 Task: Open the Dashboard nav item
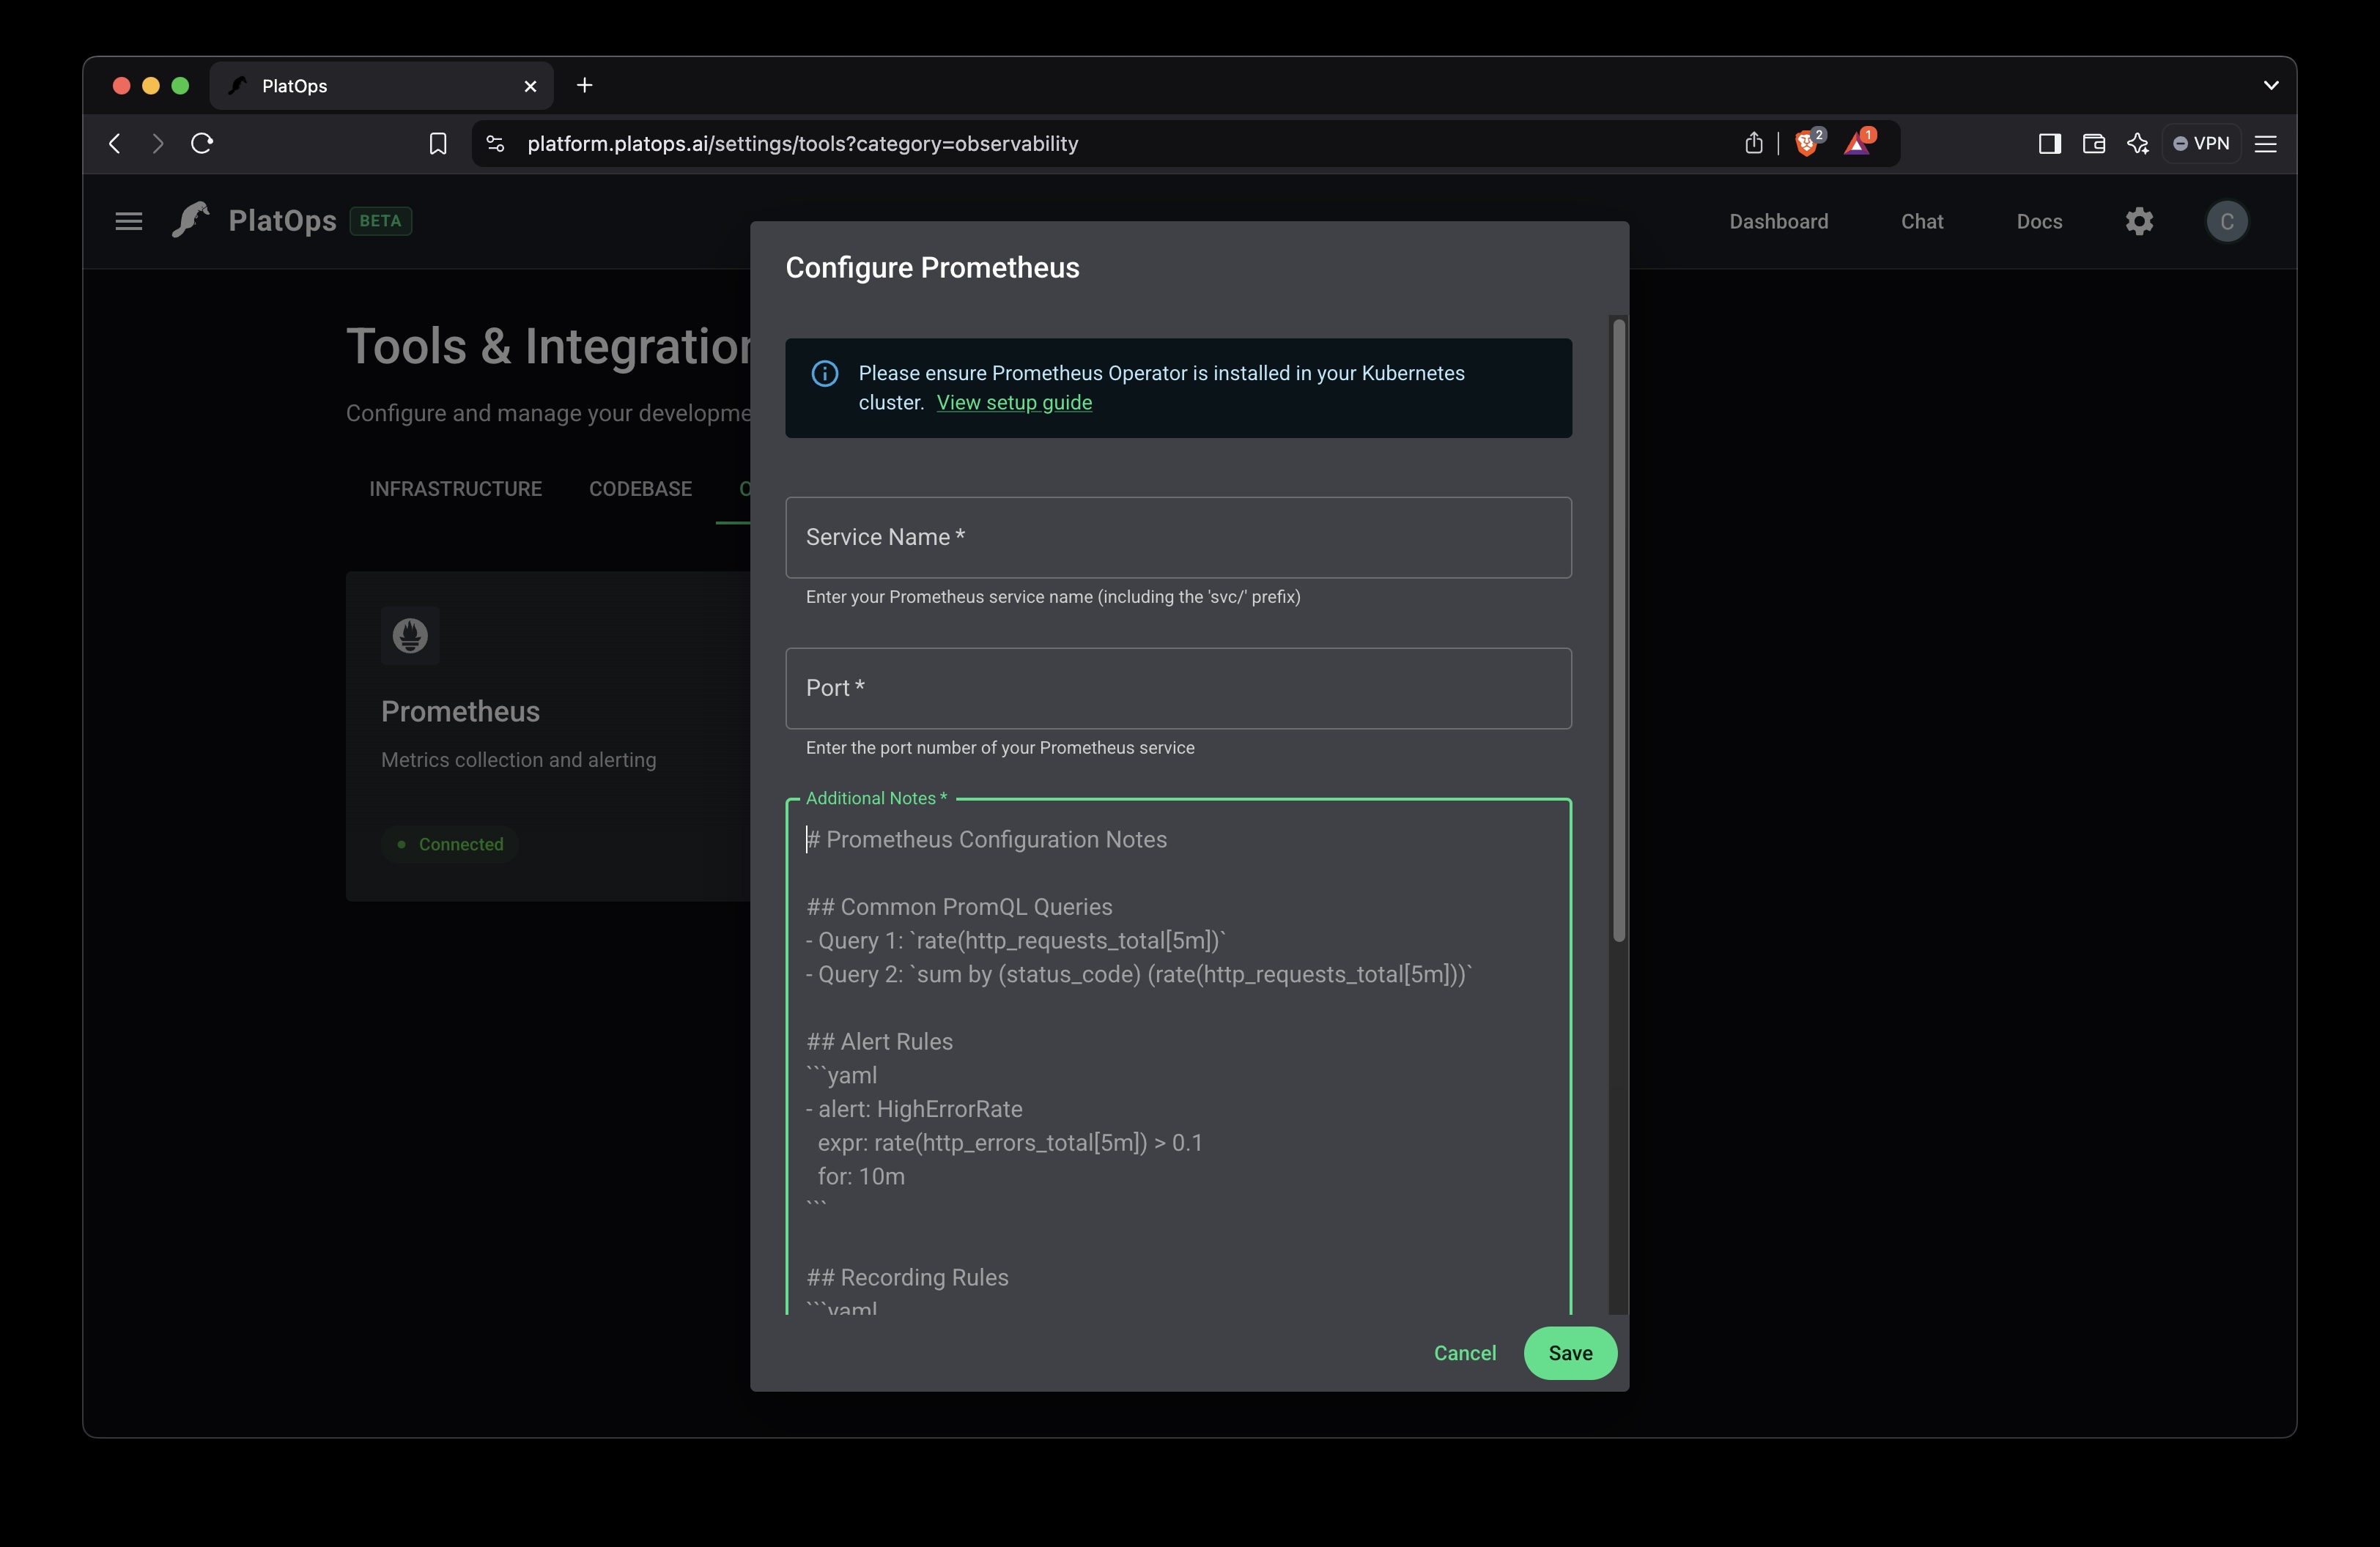1778,222
